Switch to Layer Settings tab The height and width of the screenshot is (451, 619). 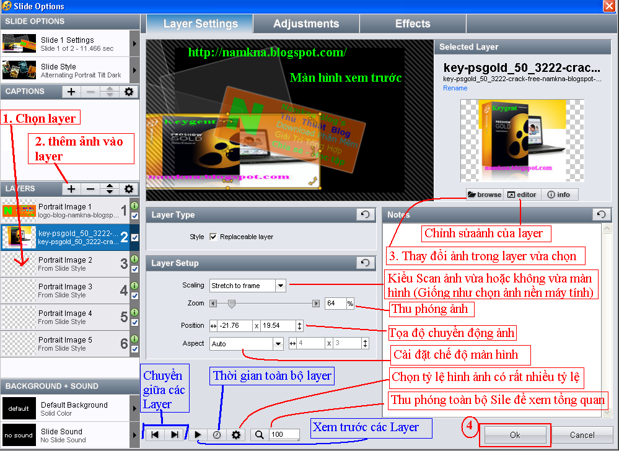pos(200,24)
